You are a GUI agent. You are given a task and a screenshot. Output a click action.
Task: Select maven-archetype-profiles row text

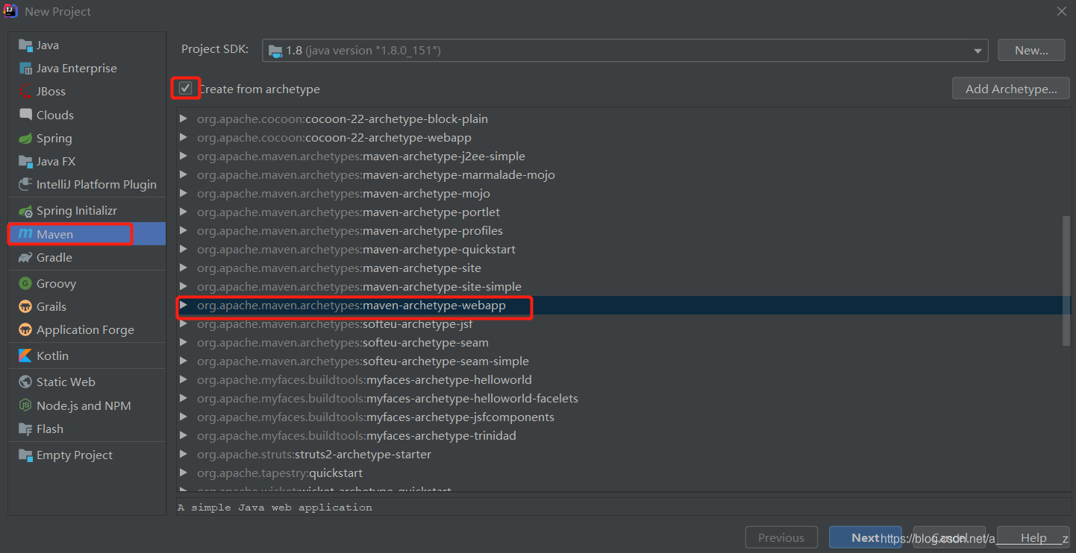[x=350, y=230]
